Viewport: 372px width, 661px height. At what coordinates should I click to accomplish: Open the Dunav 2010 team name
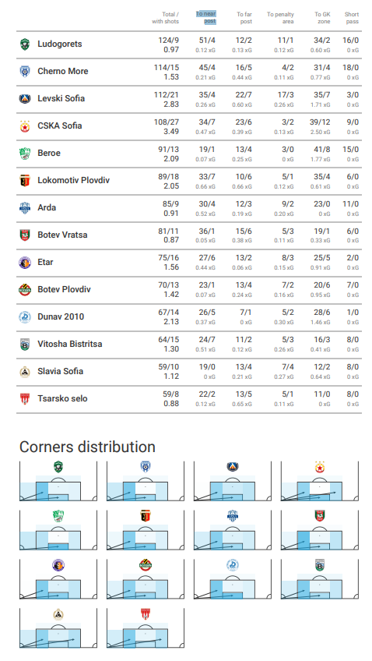pyautogui.click(x=61, y=316)
